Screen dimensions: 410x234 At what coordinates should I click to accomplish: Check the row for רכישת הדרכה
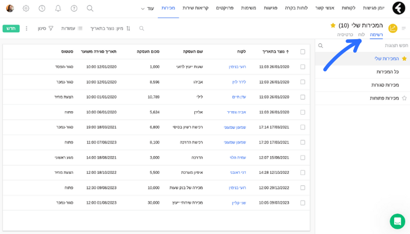(303, 142)
